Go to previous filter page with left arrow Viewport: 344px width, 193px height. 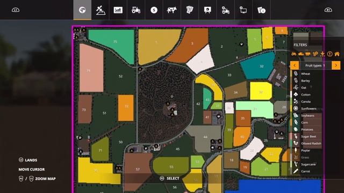click(295, 65)
